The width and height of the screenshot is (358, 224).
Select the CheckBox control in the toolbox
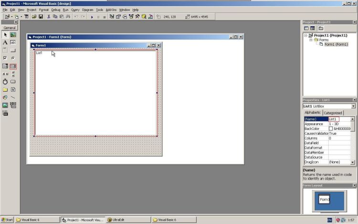coord(5,58)
